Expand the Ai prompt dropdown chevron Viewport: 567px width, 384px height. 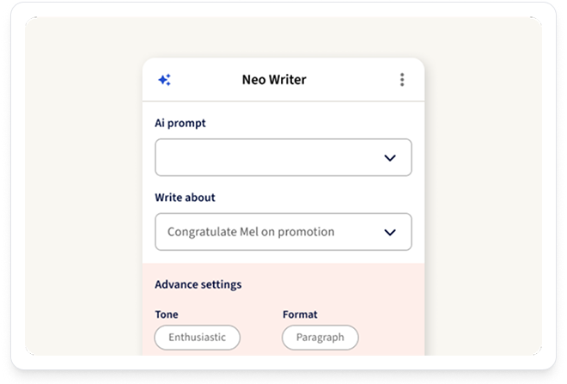click(x=390, y=158)
